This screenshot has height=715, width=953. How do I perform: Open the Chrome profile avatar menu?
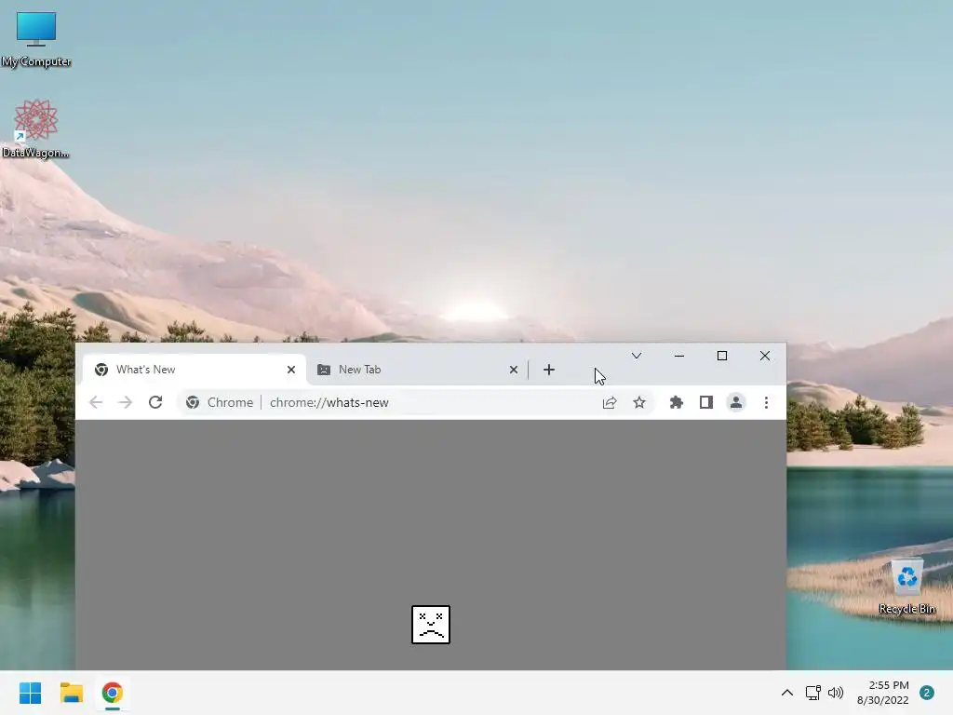click(x=736, y=402)
